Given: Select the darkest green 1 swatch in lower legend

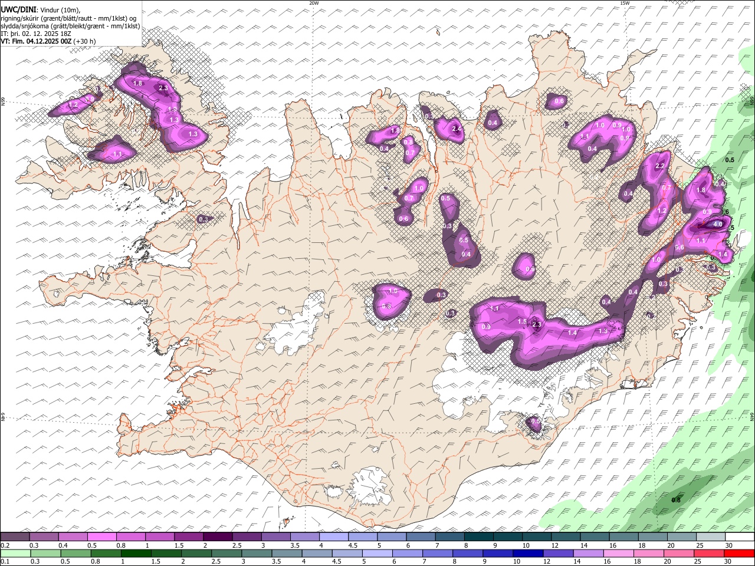Looking at the screenshot, I should (136, 554).
